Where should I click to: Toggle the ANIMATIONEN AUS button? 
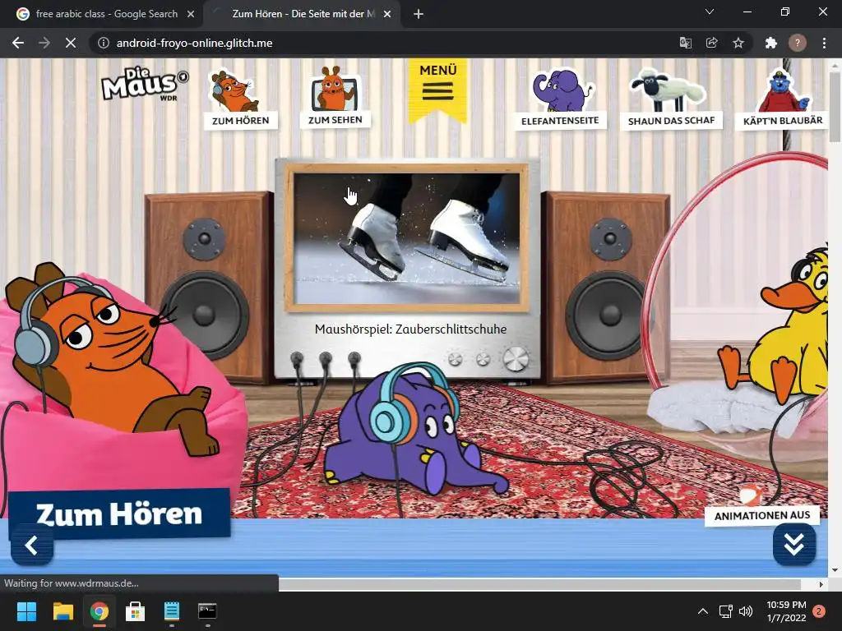click(x=762, y=515)
